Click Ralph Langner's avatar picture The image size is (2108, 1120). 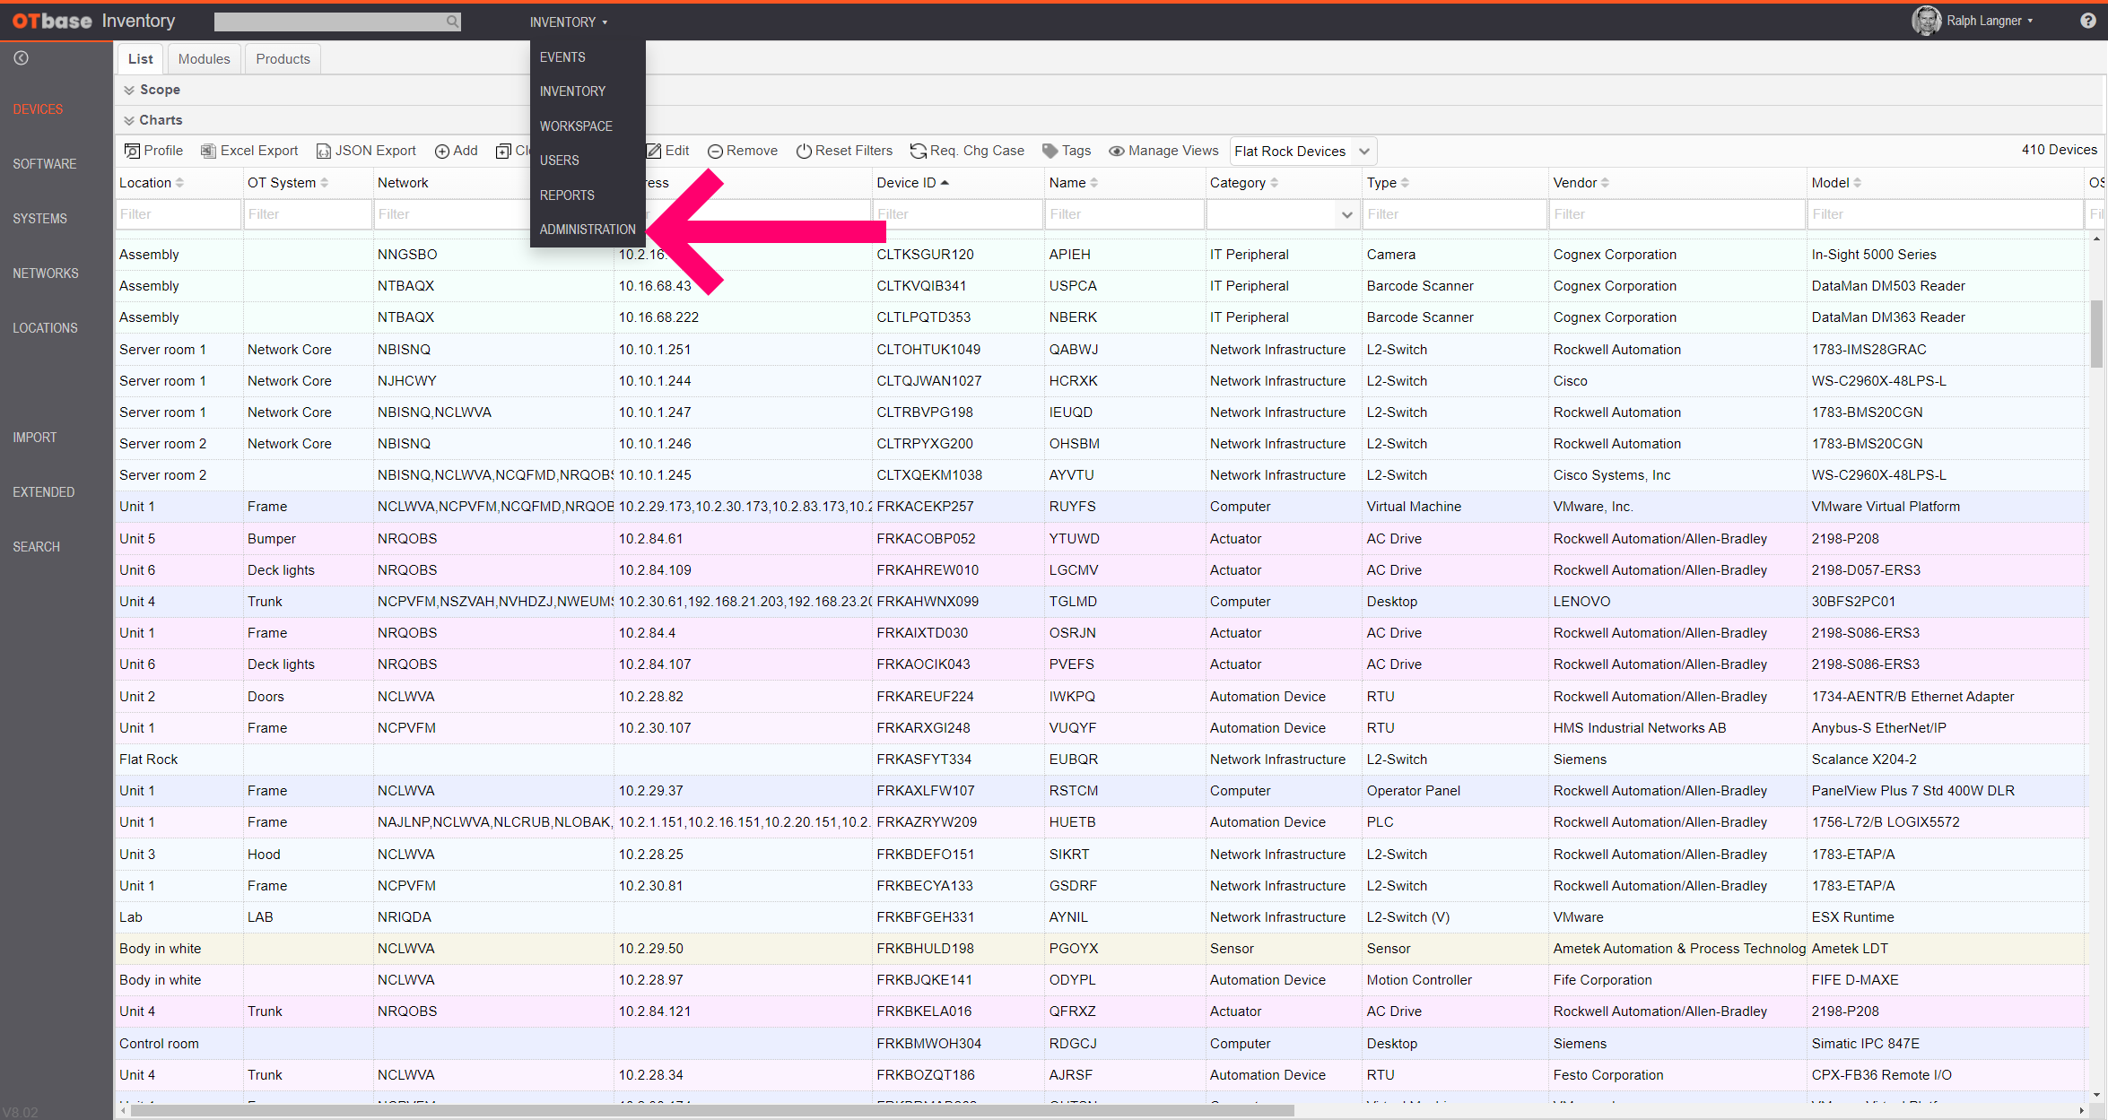coord(1926,21)
